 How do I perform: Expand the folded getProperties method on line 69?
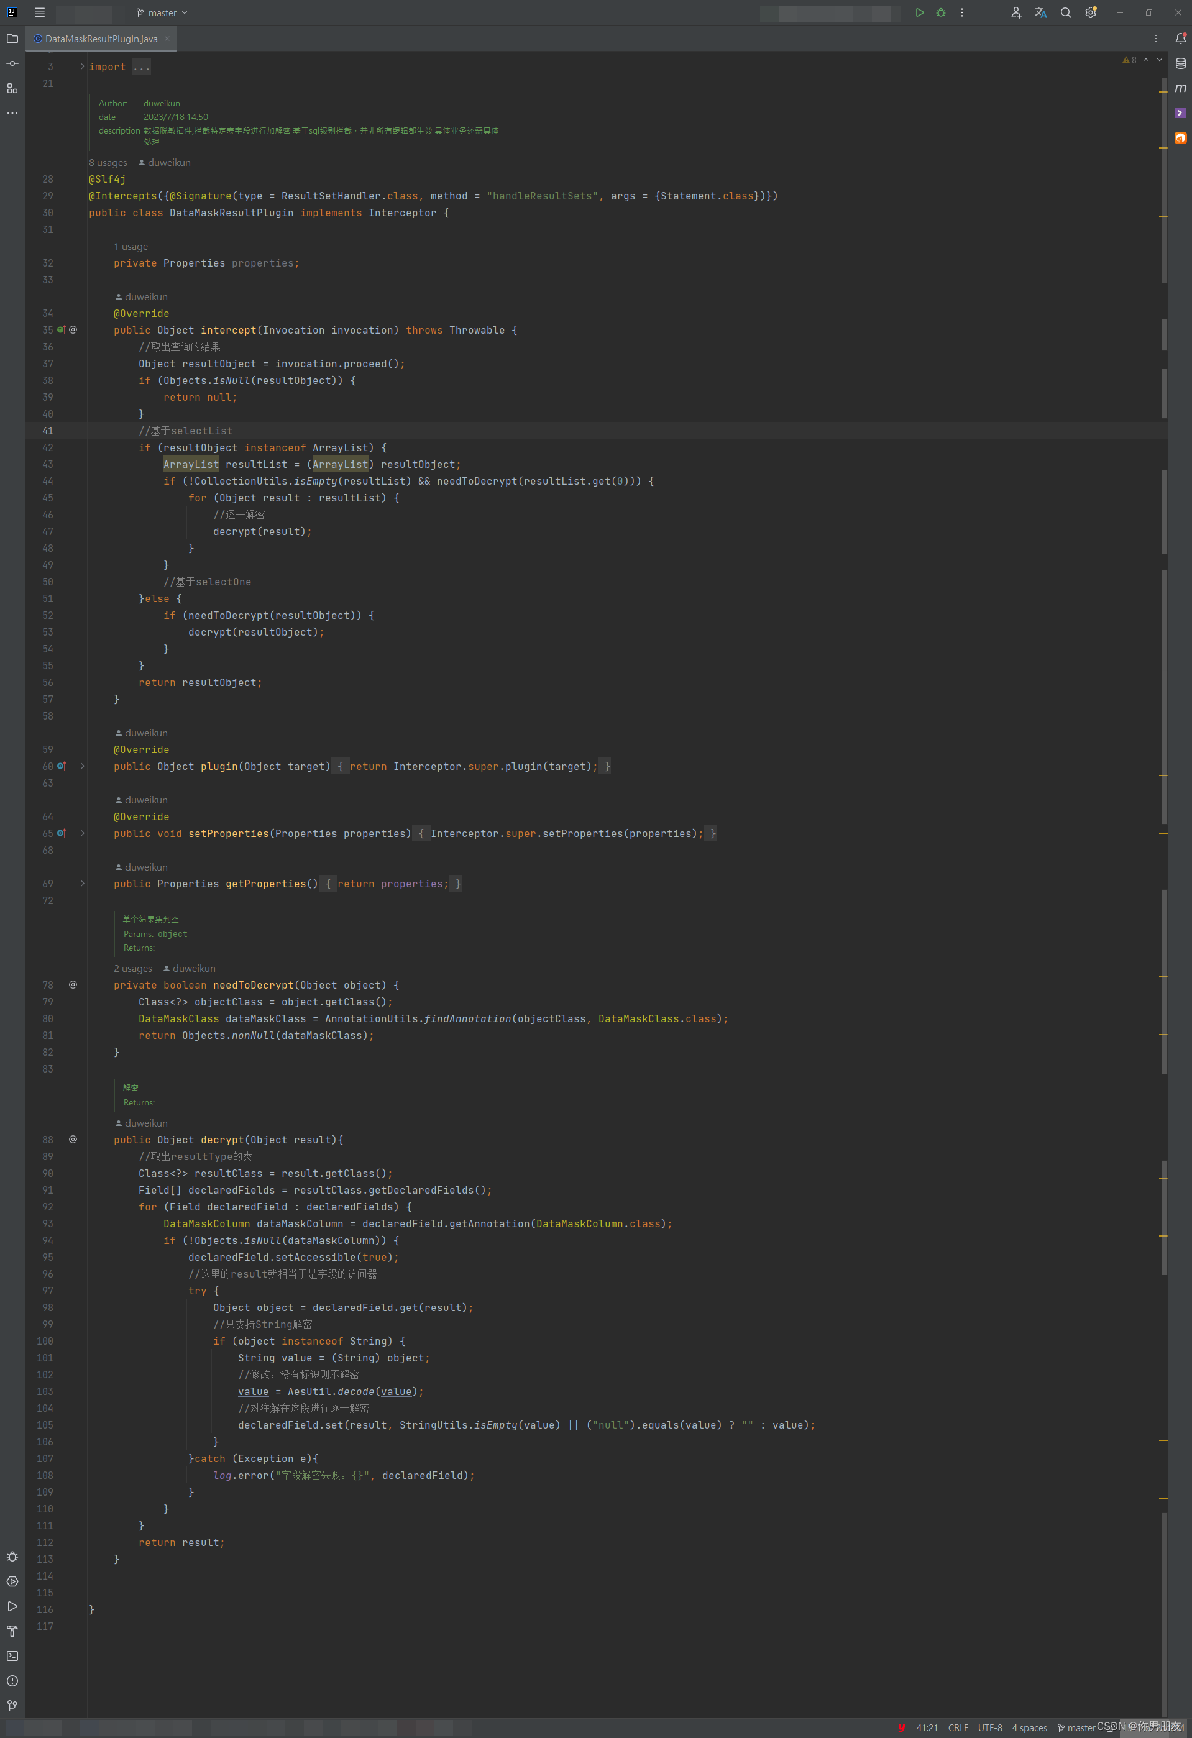(82, 883)
